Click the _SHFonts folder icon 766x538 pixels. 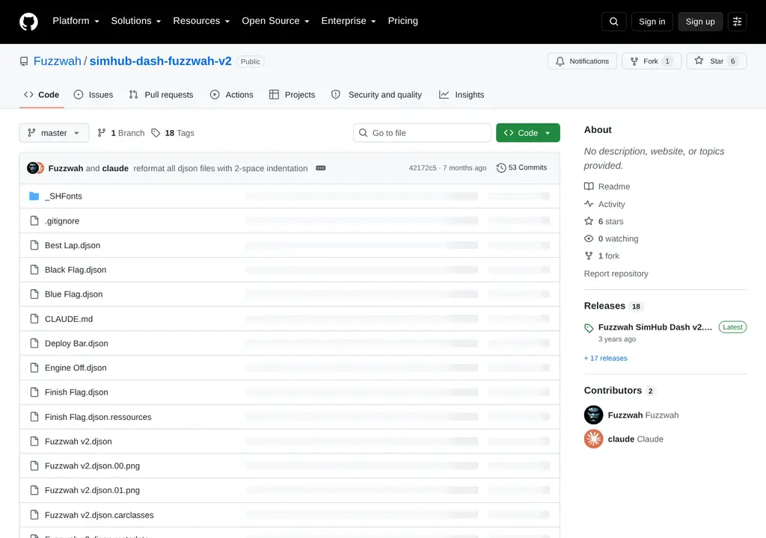pyautogui.click(x=34, y=197)
